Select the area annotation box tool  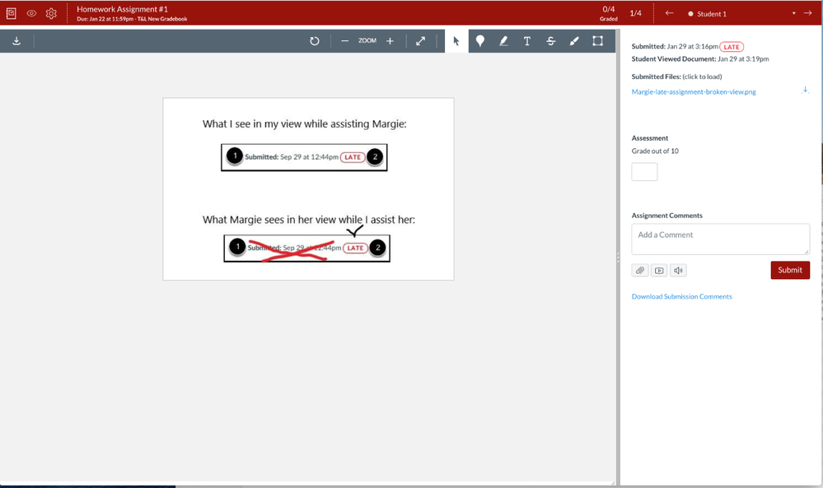(x=598, y=41)
